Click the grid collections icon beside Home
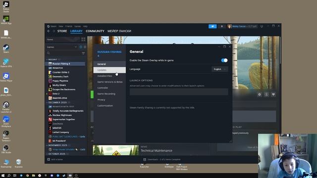The width and height of the screenshot is (317, 178). point(83,40)
